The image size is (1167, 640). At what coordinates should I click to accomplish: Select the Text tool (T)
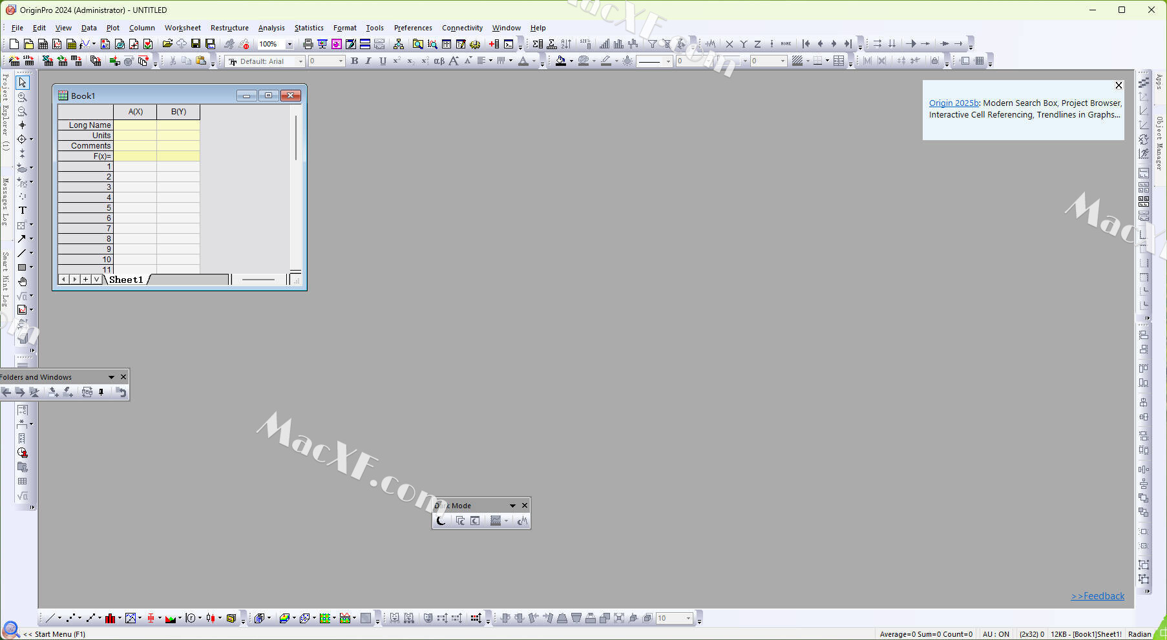(x=22, y=211)
